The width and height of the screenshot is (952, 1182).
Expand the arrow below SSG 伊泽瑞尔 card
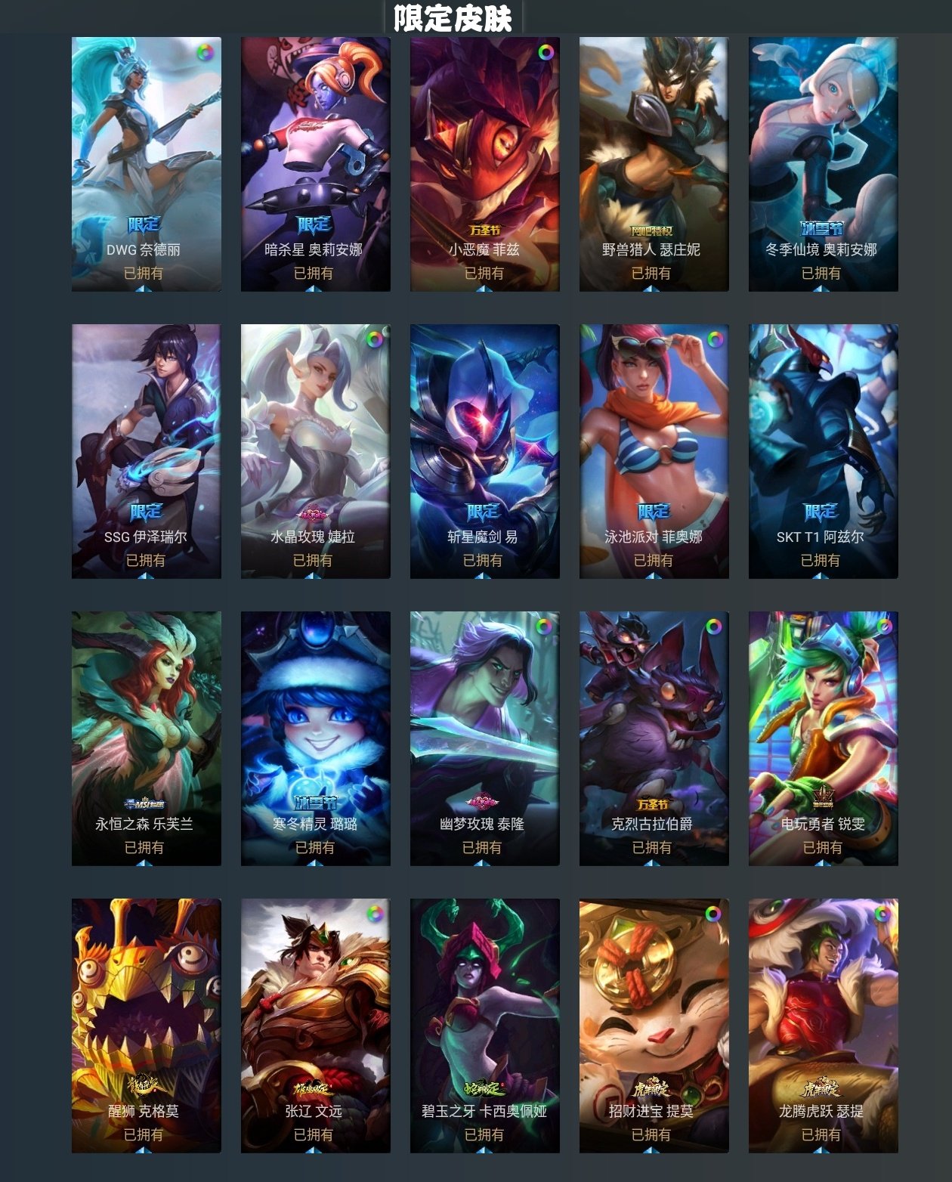146,576
